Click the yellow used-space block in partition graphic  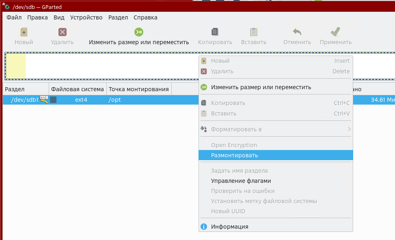click(16, 66)
